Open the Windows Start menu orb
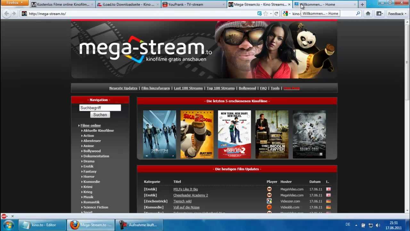Viewport: 410px width, 231px height. click(9, 225)
